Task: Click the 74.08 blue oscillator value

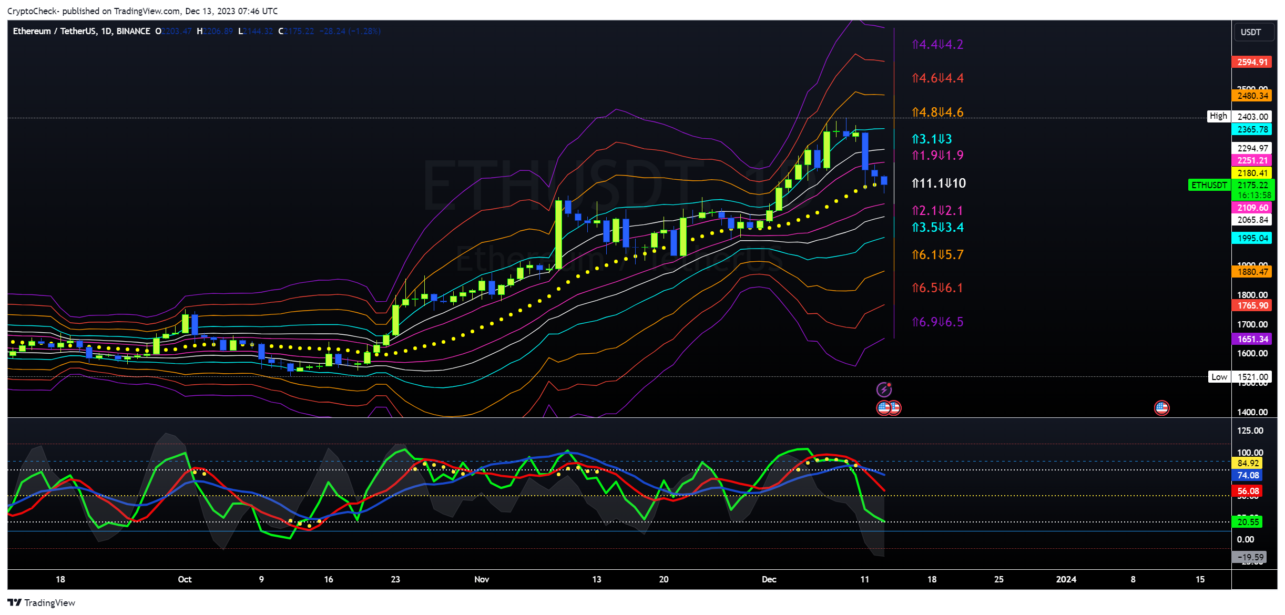Action: pyautogui.click(x=1247, y=475)
